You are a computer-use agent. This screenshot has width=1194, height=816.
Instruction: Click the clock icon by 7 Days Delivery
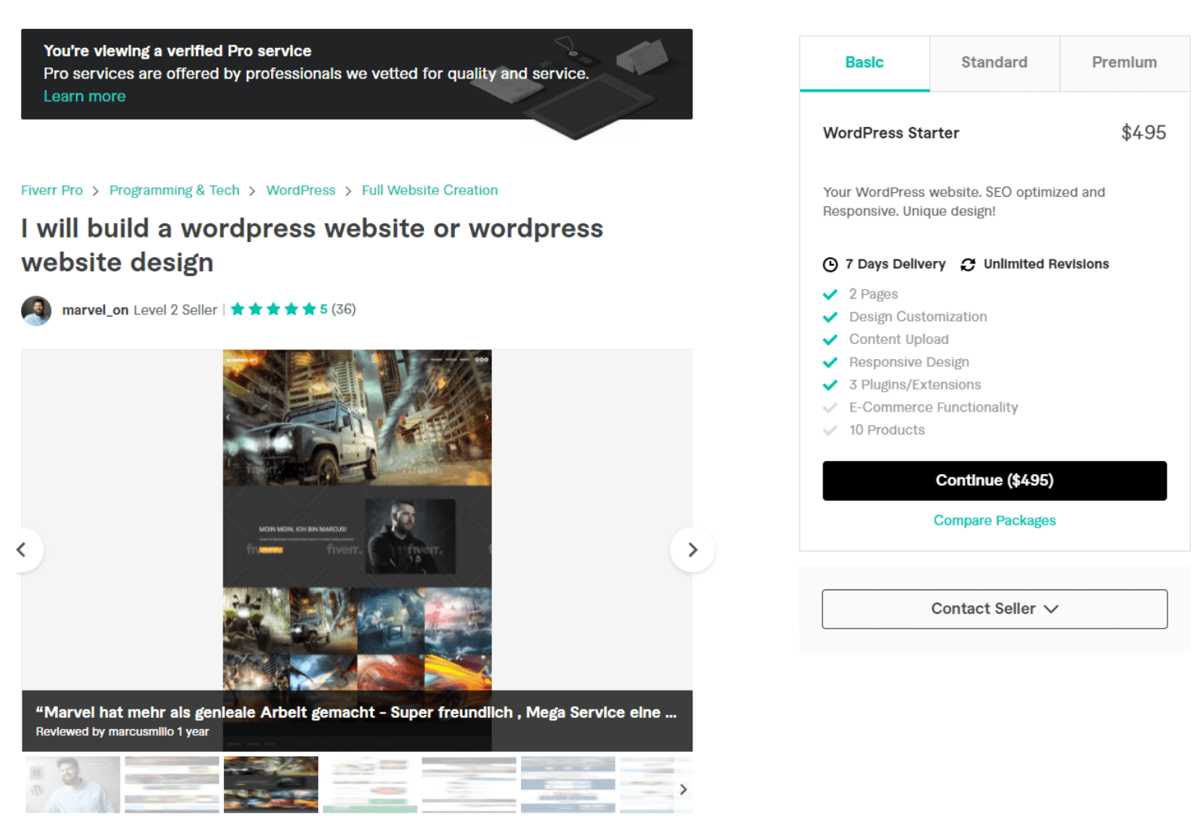[830, 265]
